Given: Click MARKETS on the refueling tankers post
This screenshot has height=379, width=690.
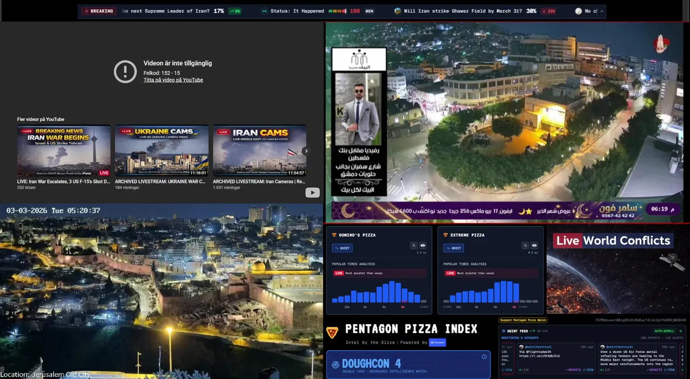Looking at the screenshot, I should 654,370.
